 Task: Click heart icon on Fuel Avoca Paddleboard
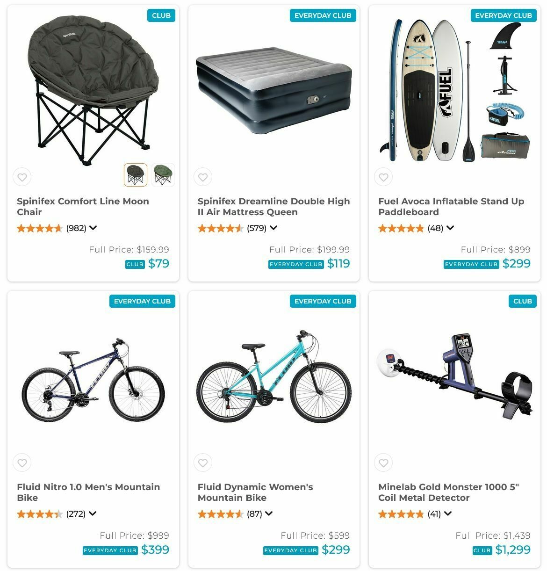[383, 177]
